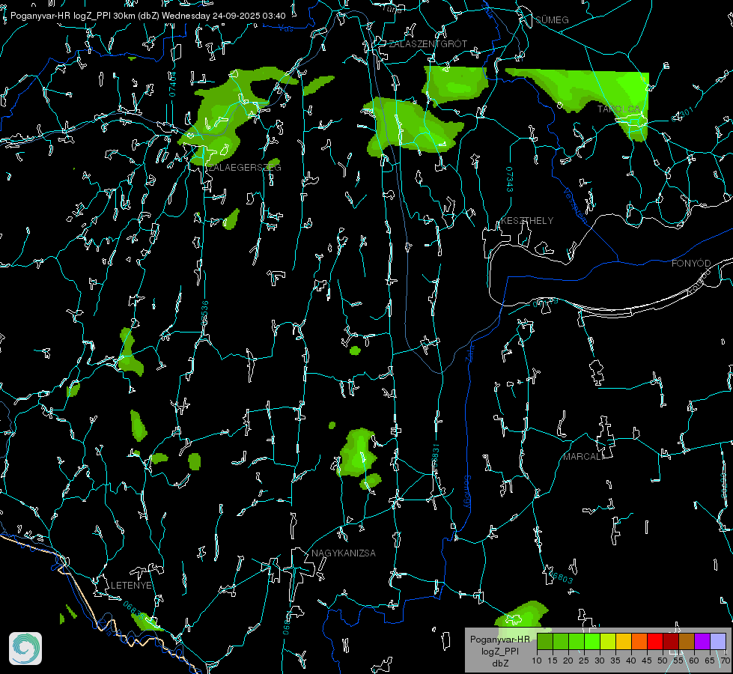Click the 10 value on legend scale
Image resolution: width=733 pixels, height=674 pixels.
point(537,661)
